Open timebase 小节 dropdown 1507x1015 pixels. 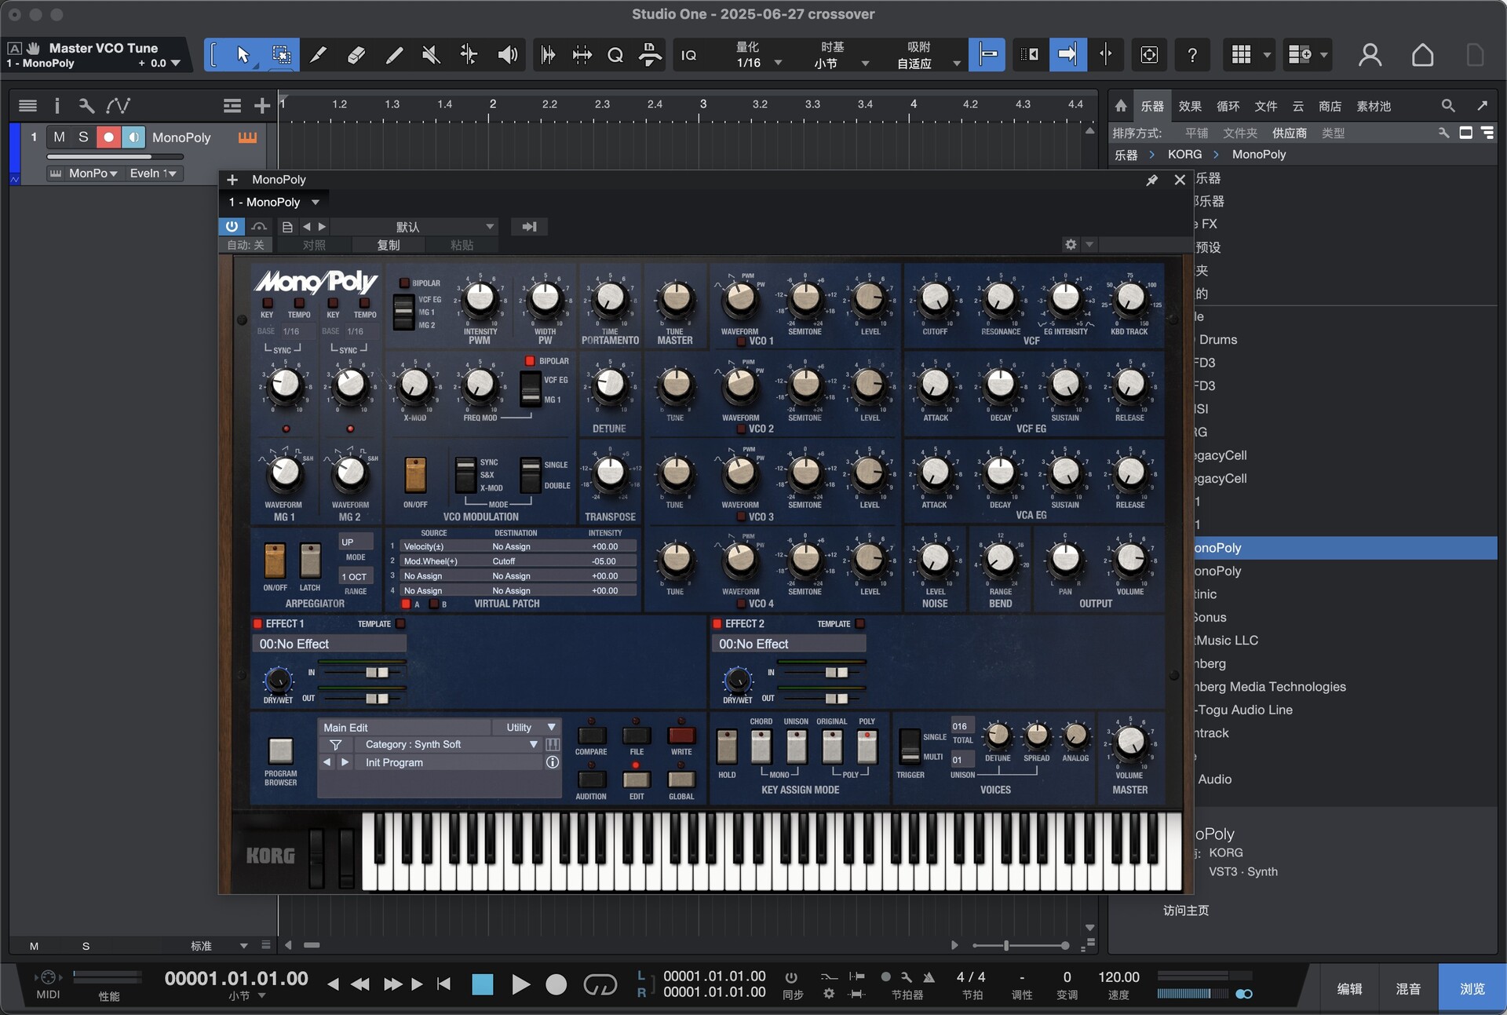point(841,63)
